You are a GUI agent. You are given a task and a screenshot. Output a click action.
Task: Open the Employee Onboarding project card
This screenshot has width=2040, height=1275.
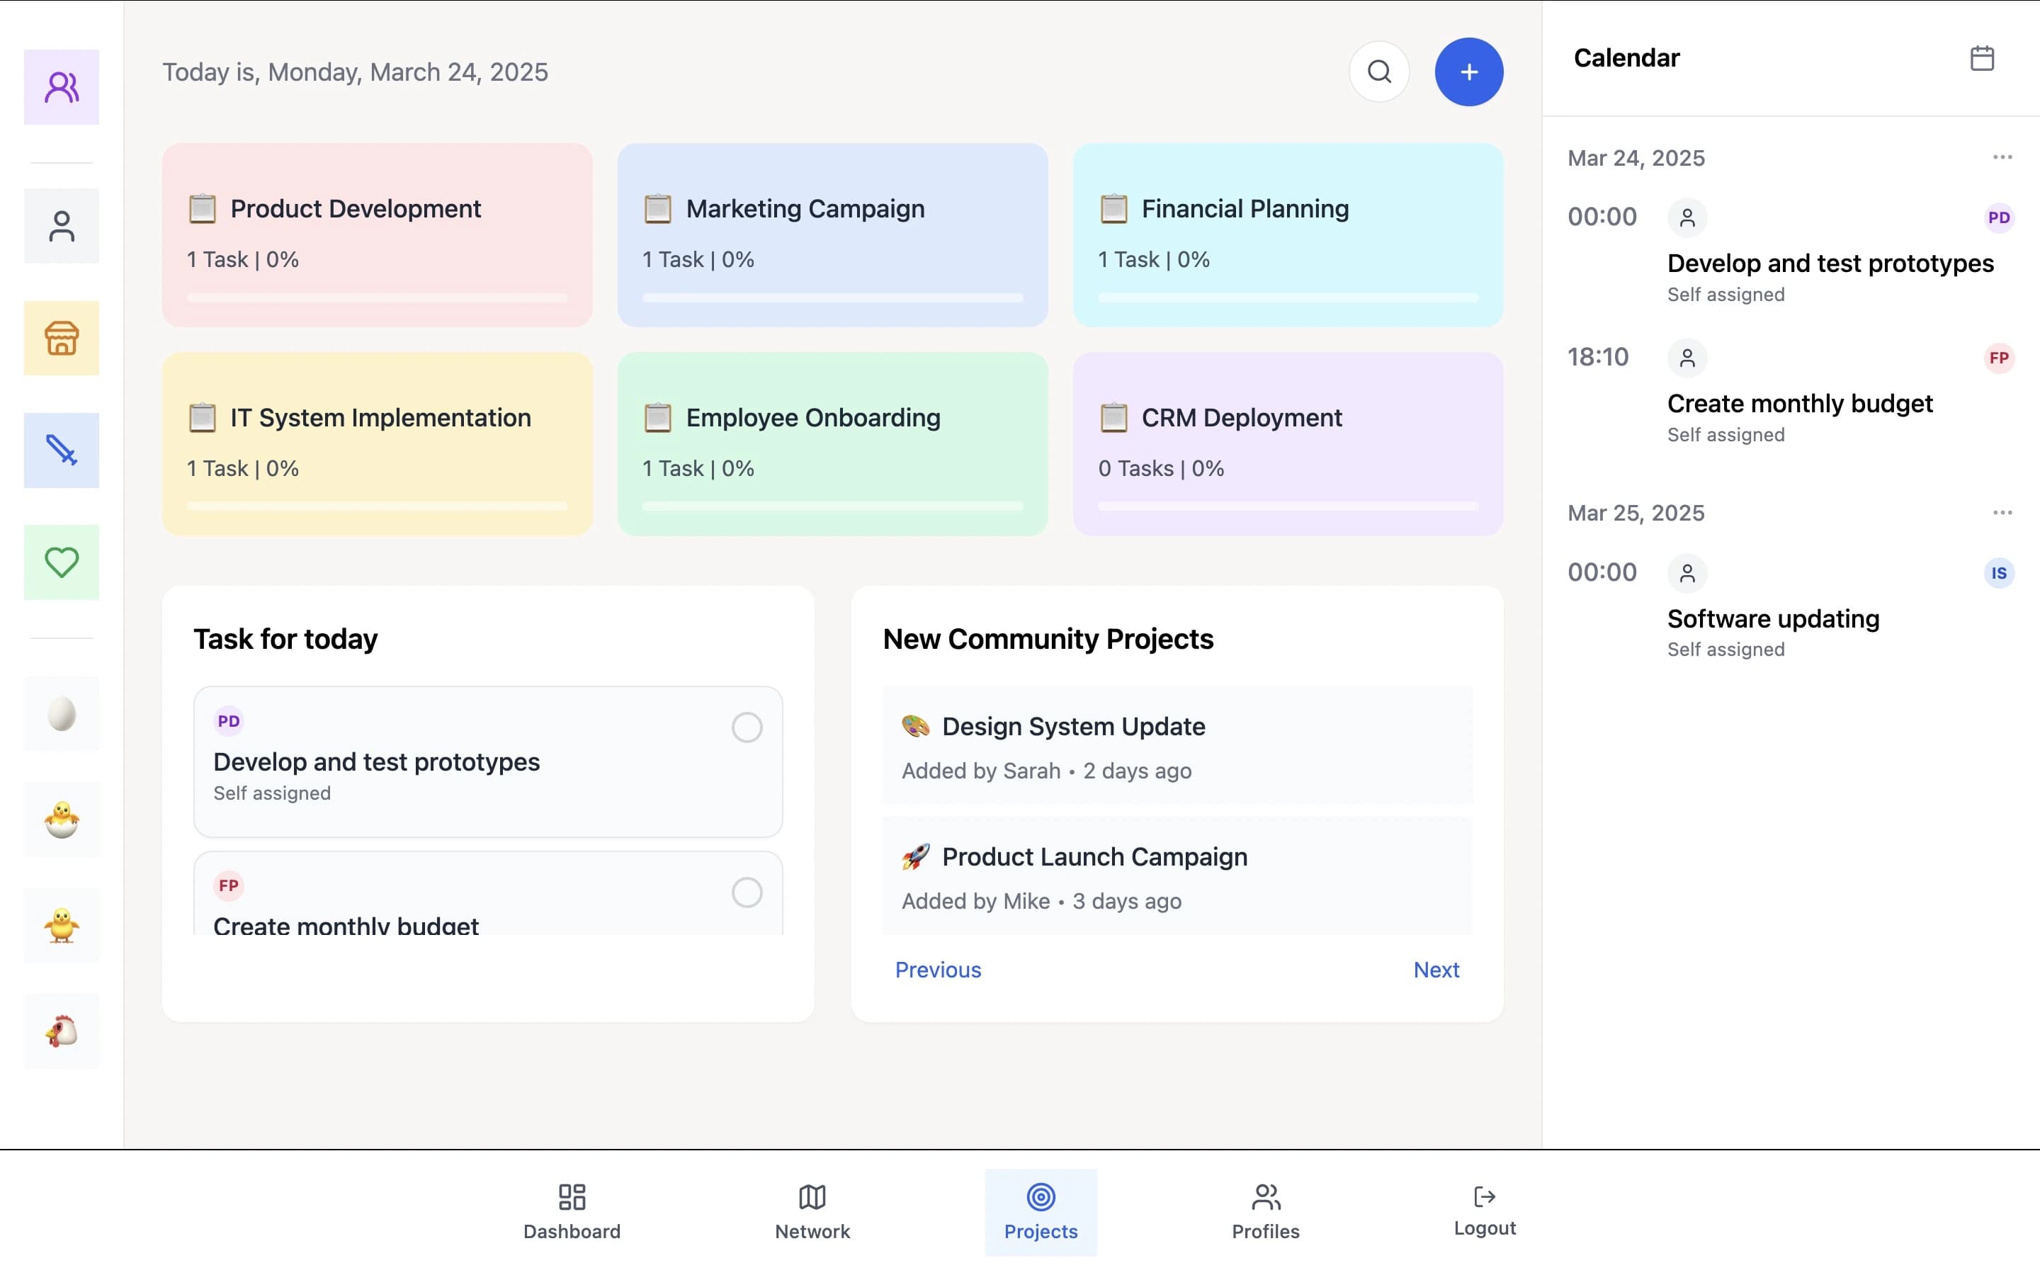pos(833,443)
